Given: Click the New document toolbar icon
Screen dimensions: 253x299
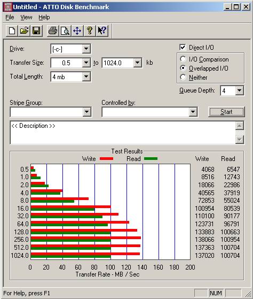Looking at the screenshot, I should coord(12,30).
